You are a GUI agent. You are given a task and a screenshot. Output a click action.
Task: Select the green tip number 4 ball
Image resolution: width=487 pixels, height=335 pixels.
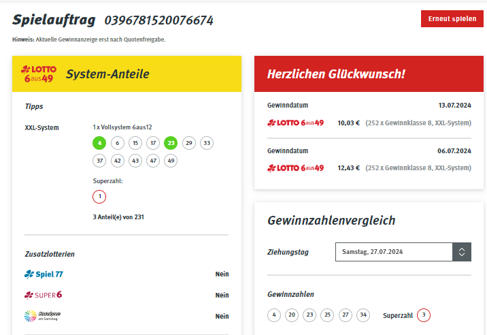[99, 143]
